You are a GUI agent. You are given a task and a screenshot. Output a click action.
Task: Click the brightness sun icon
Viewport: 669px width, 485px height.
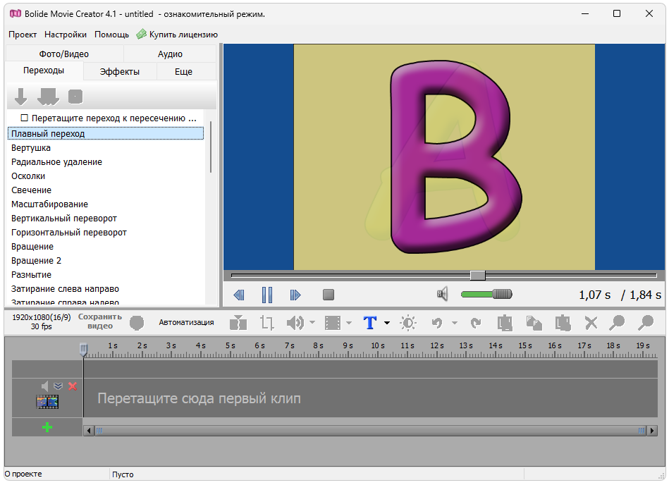(x=408, y=323)
